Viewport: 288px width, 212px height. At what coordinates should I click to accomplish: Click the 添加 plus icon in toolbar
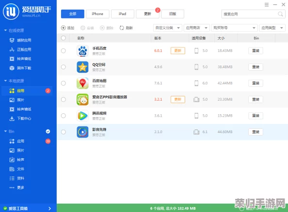(x=63, y=28)
